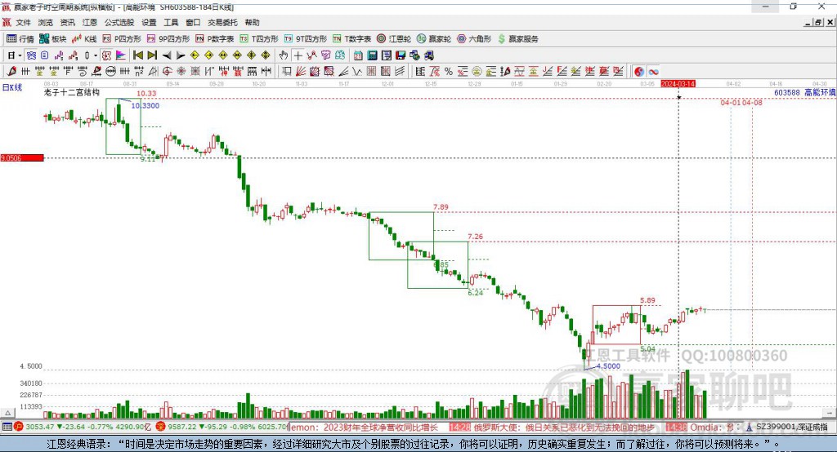Open the 工具 menu

coord(171,22)
